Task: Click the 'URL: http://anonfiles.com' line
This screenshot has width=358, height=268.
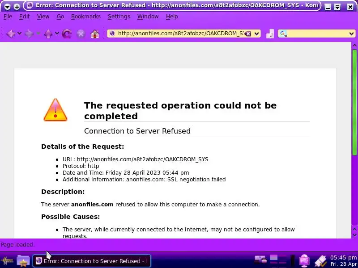Action: point(136,159)
